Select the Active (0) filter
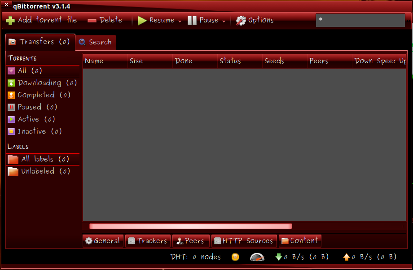 click(x=43, y=119)
